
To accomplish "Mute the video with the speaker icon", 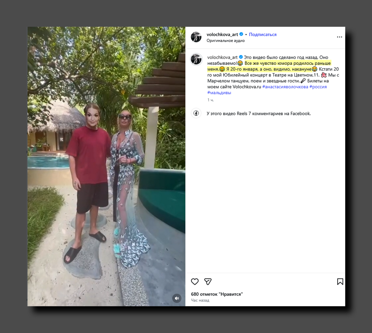I will coord(177,298).
